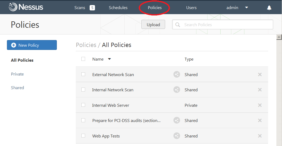282x146 pixels.
Task: Open the notifications bell icon
Action: [x=269, y=7]
